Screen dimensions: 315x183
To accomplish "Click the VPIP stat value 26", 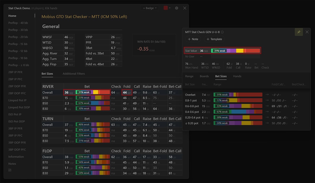I will [113, 37].
